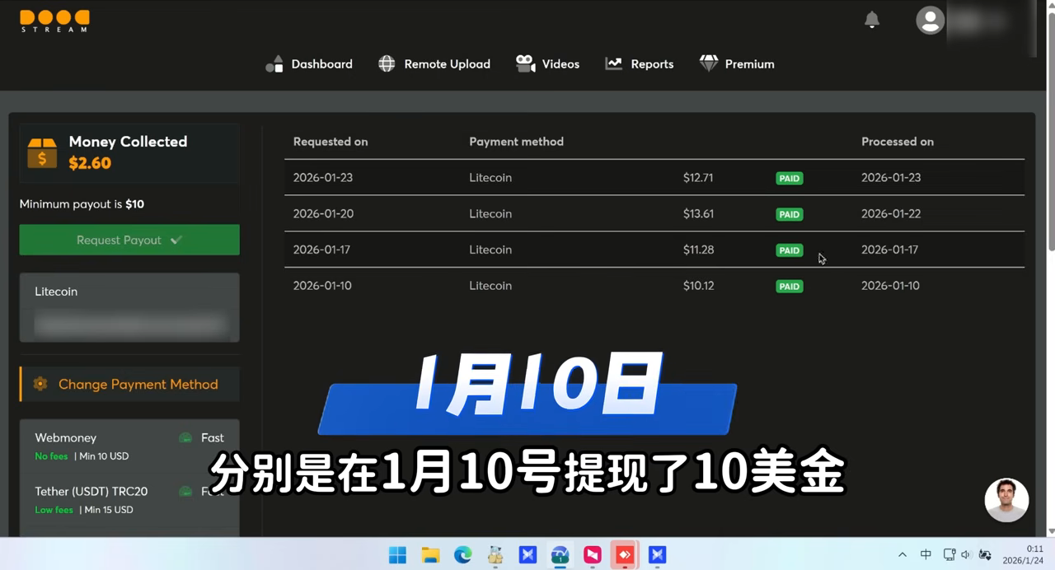Open the user profile avatar
Screen dimensions: 1055x570
click(x=931, y=21)
